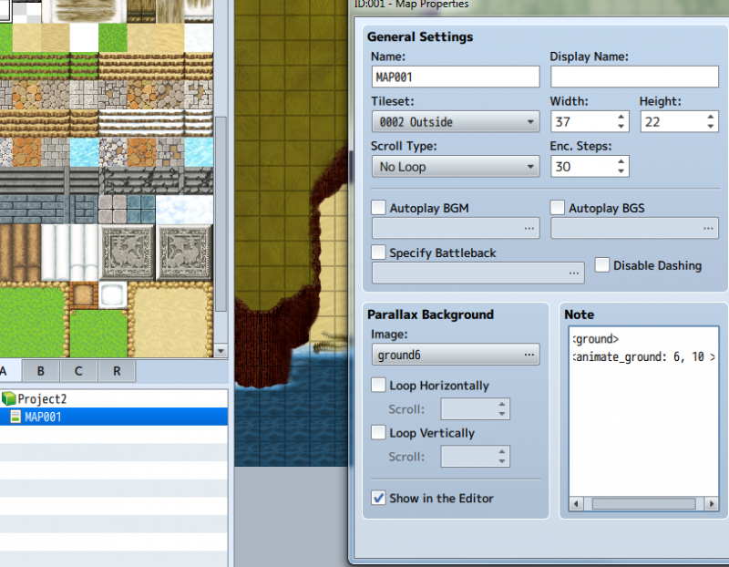Click the Scroll field under Loop Vertically

tap(475, 457)
